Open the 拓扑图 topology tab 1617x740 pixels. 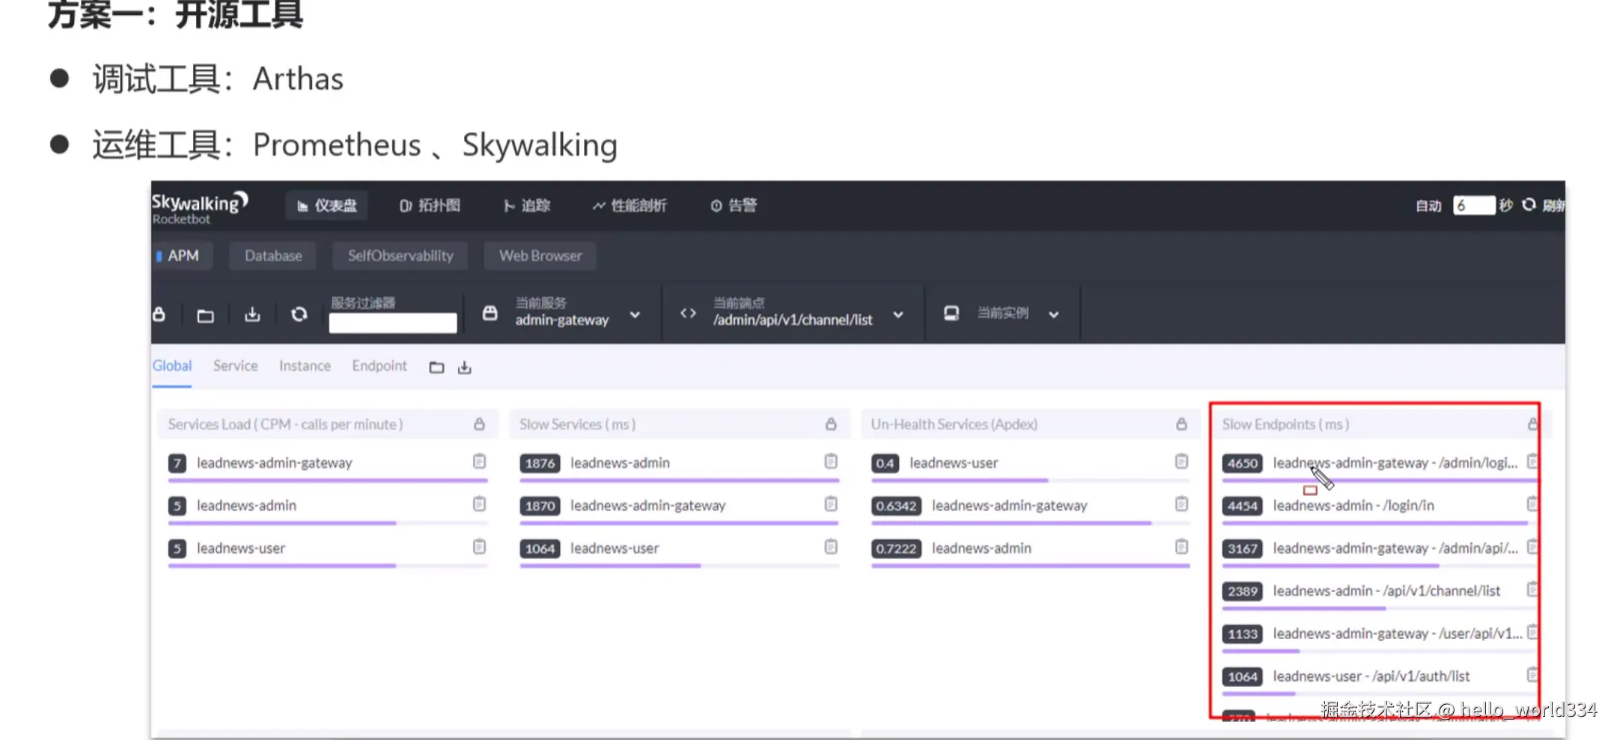pos(430,205)
